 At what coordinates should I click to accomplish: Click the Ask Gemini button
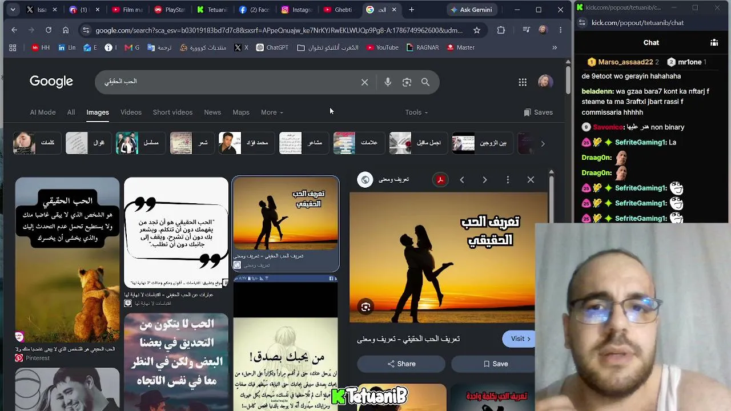471,10
